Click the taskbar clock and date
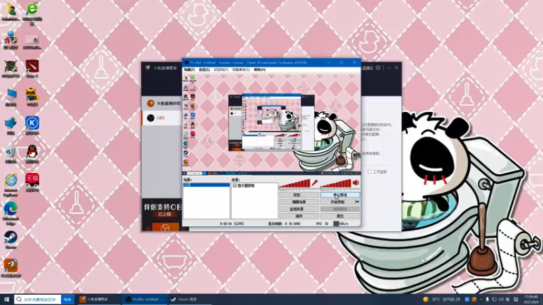This screenshot has width=543, height=305. (531, 300)
